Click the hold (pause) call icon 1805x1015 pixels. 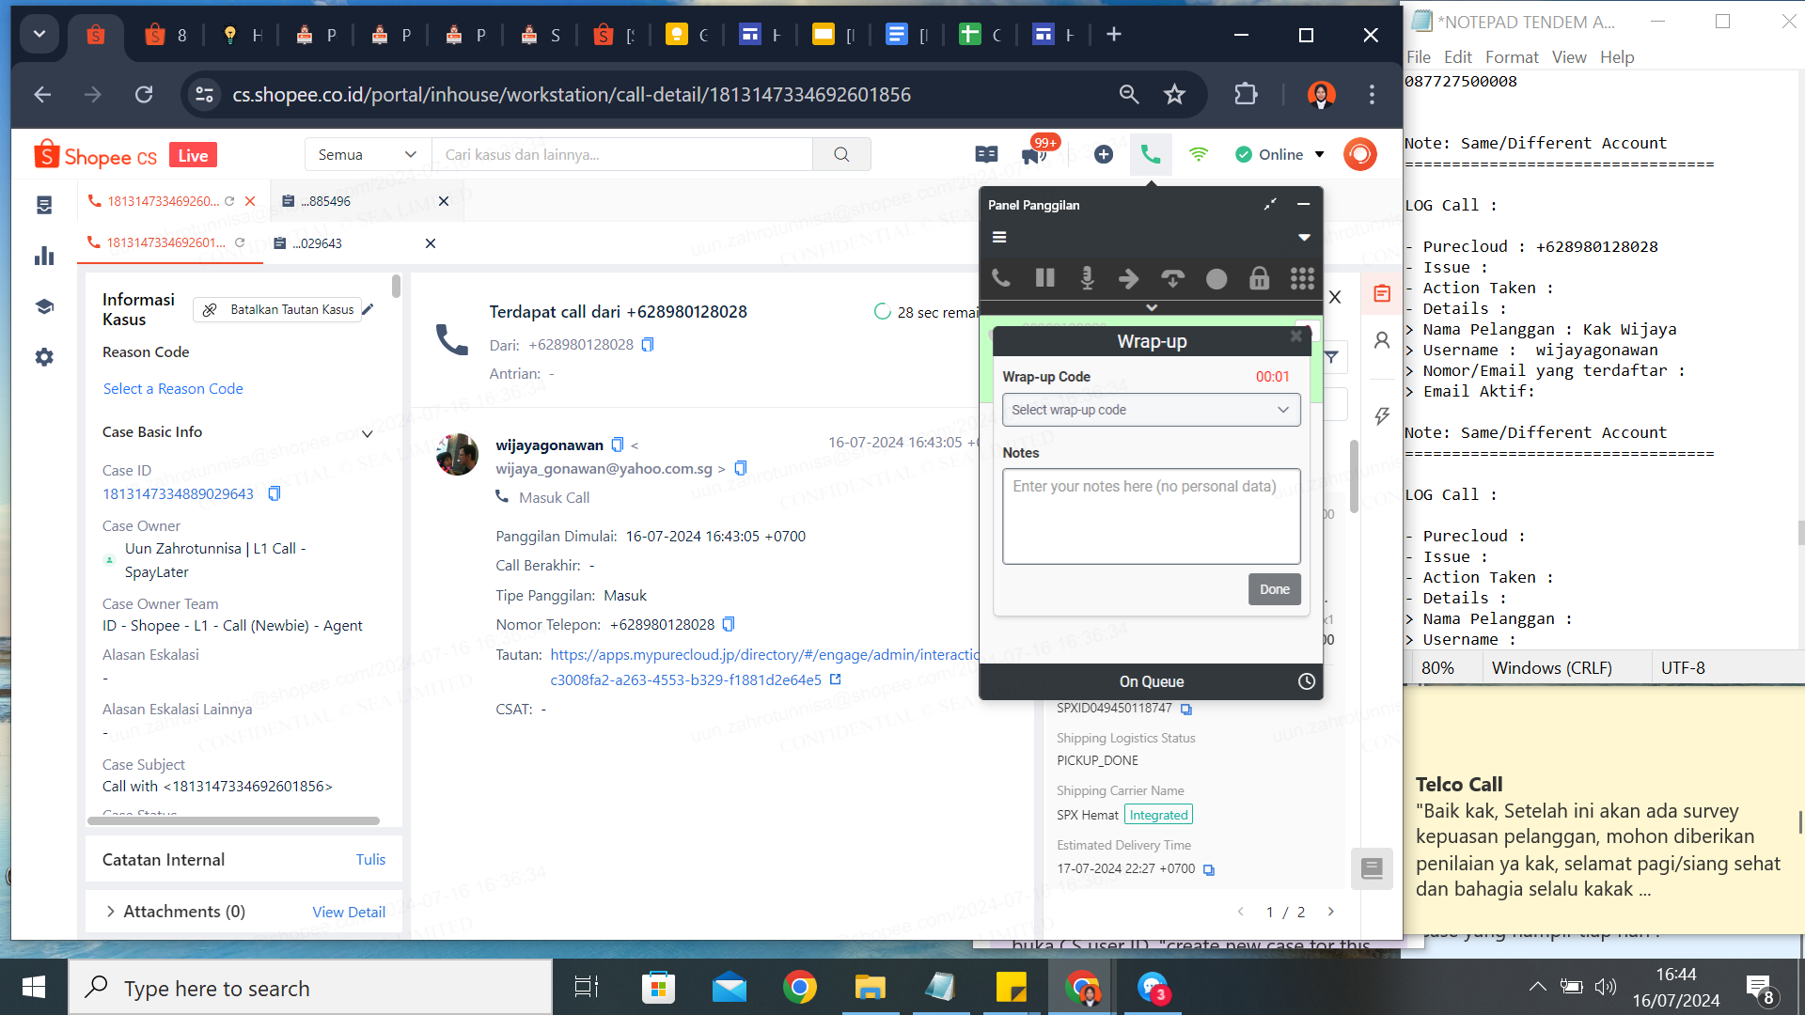[1044, 278]
